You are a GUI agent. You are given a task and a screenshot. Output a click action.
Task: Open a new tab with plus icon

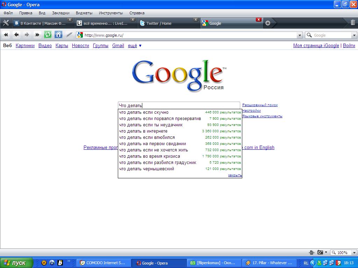point(268,23)
